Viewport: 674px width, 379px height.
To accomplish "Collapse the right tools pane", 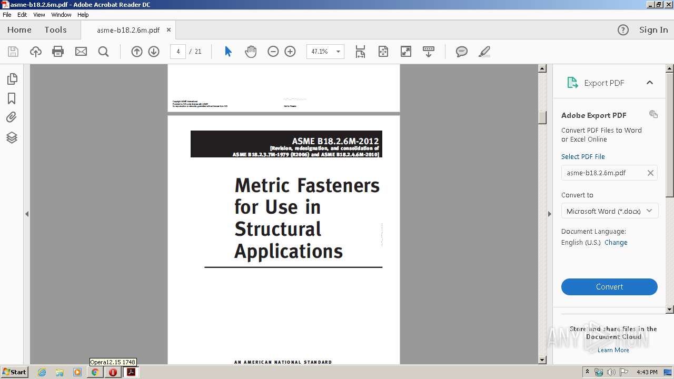I will 550,214.
